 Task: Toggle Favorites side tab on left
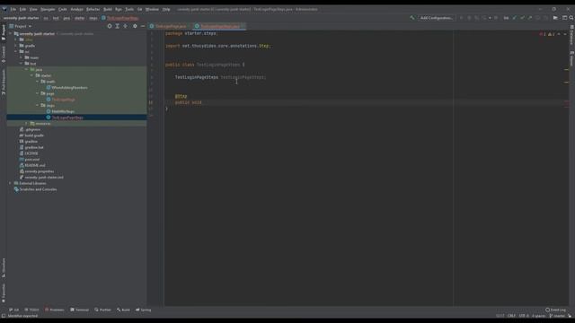tap(4, 293)
